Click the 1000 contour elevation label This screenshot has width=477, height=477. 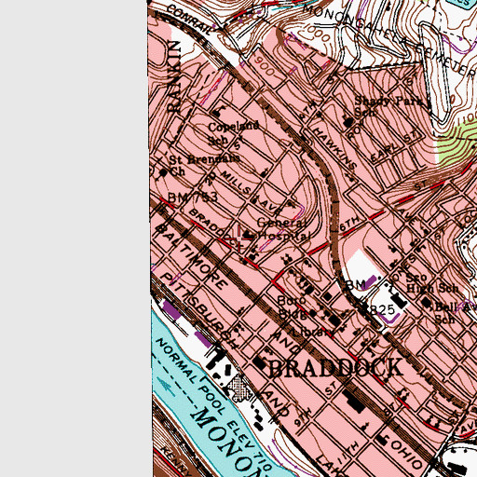317,34
